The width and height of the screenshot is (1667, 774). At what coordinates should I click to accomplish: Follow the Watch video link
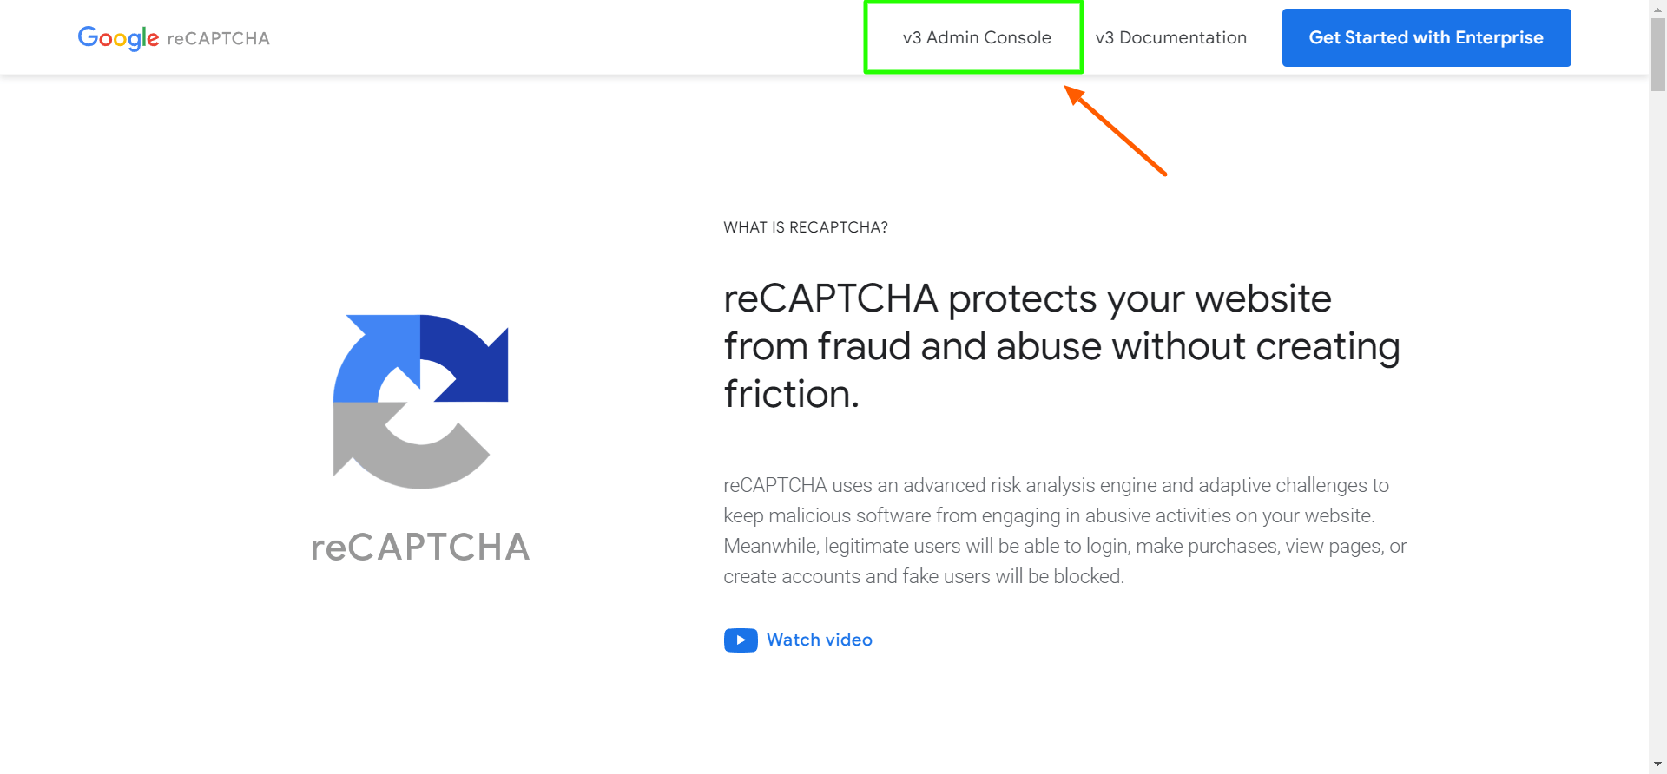pos(819,640)
